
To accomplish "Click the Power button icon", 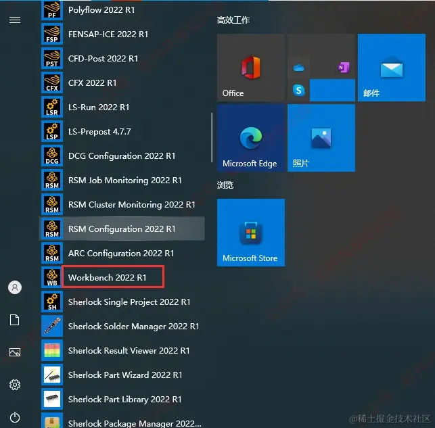I will 15,417.
